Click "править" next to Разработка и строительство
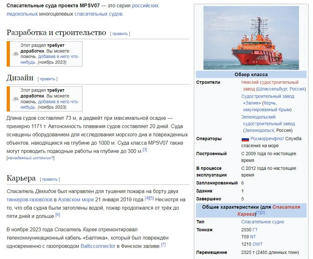313x259 pixels. click(120, 33)
